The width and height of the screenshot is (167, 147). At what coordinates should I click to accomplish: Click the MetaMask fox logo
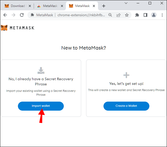(4, 28)
